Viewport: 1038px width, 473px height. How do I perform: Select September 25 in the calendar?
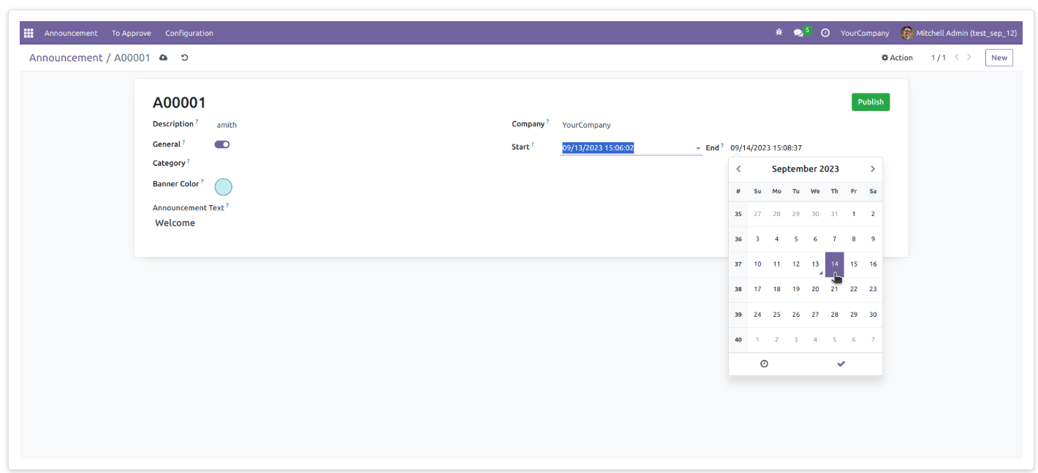point(776,315)
